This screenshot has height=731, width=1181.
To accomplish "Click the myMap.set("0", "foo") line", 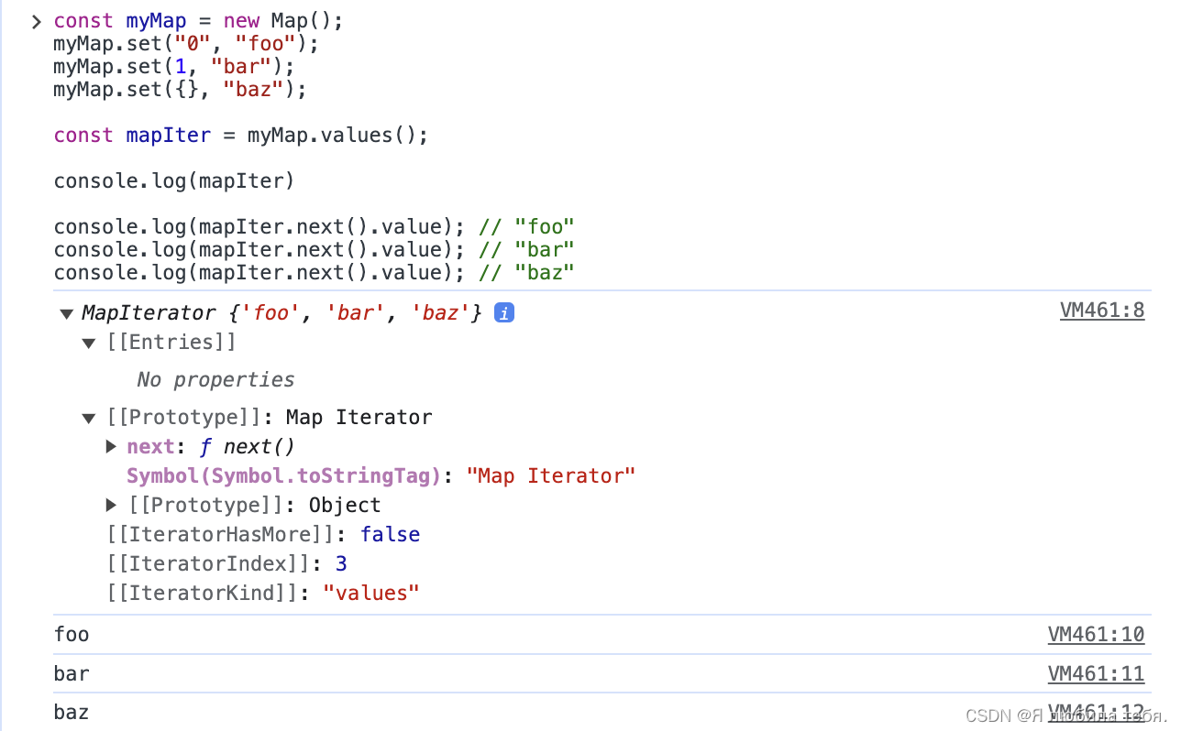I will [x=186, y=43].
